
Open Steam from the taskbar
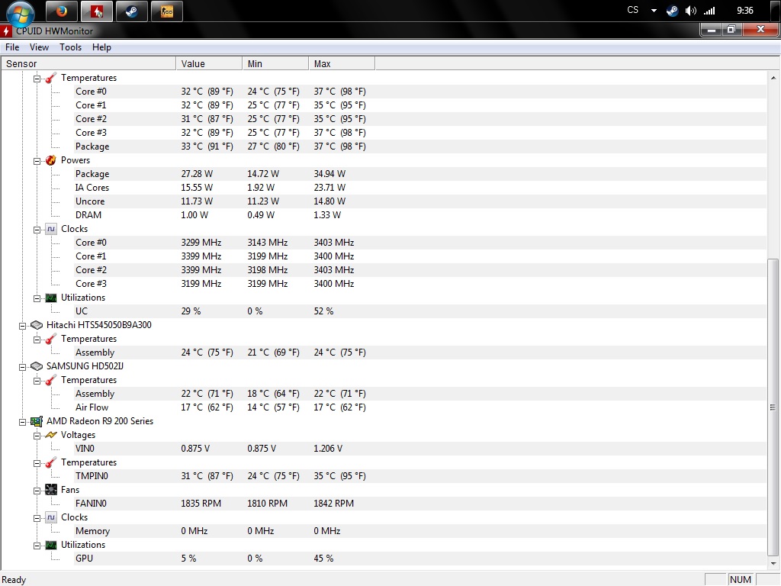tap(132, 11)
